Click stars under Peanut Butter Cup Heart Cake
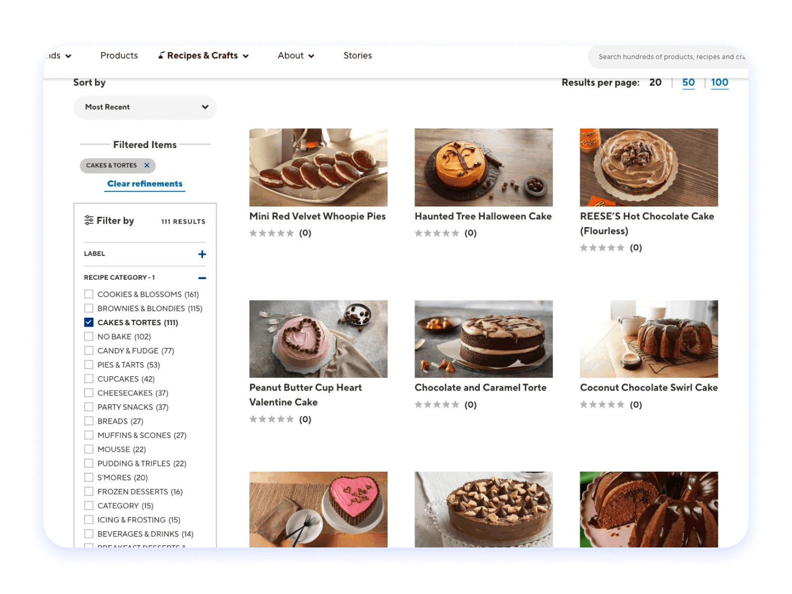This screenshot has width=792, height=594. [x=272, y=419]
